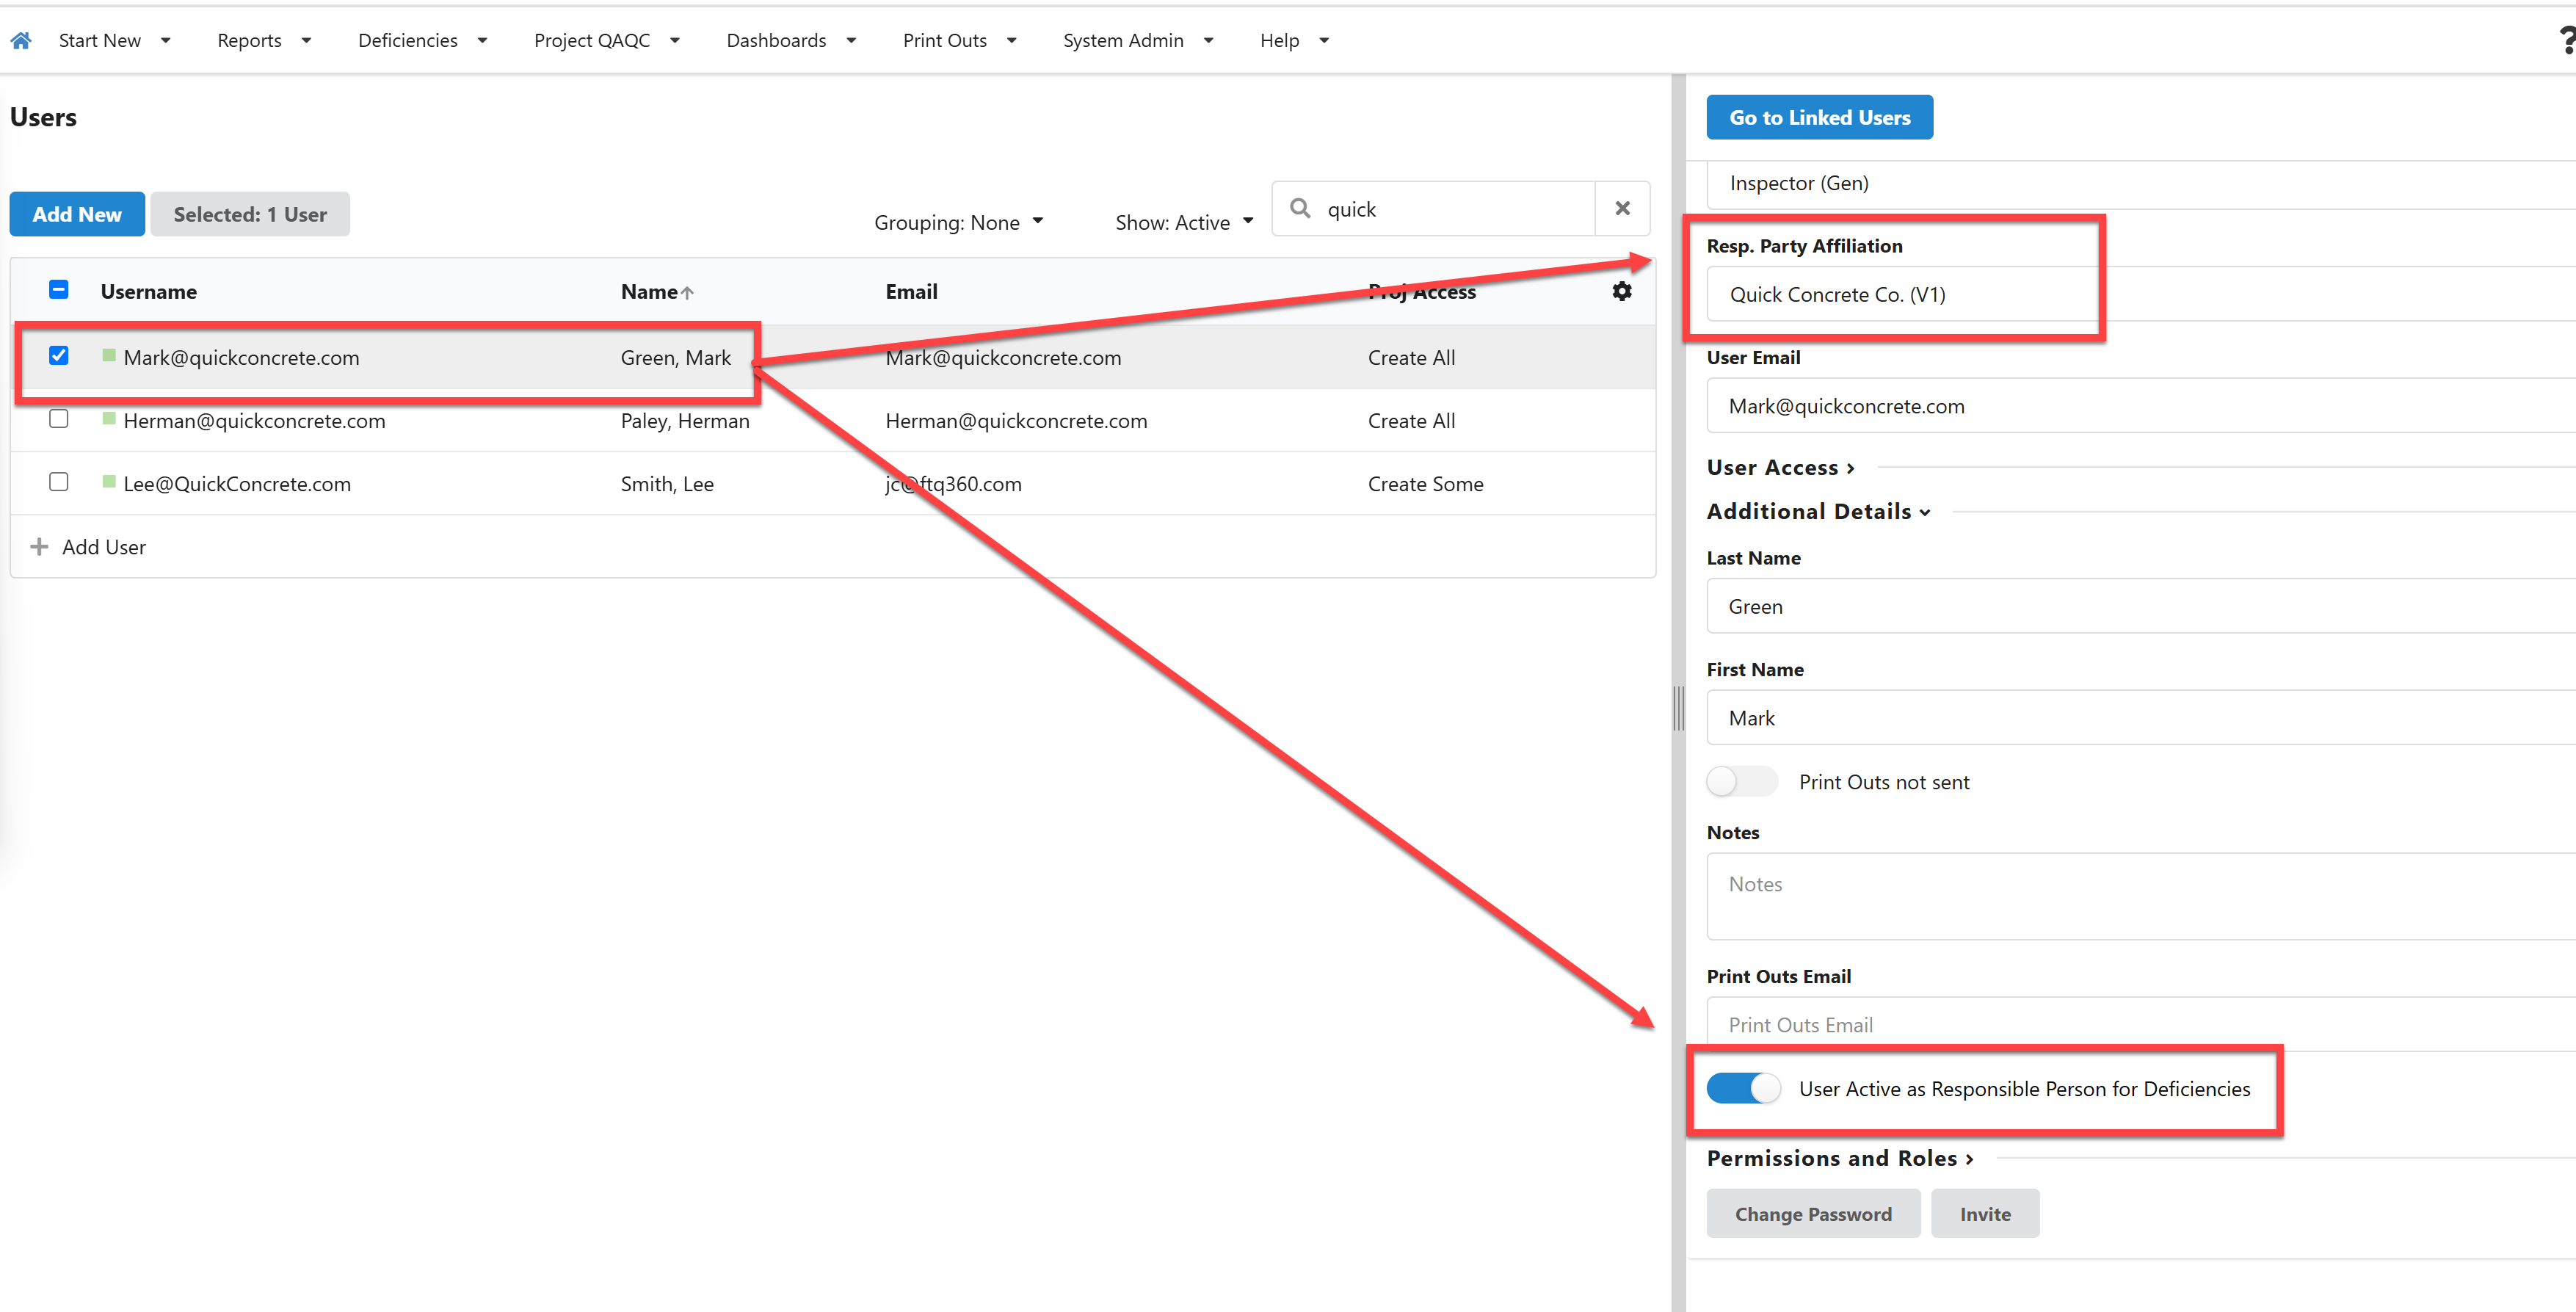The height and width of the screenshot is (1312, 2576).
Task: Open the Deficiencies menu
Action: [x=422, y=40]
